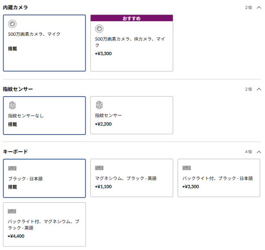Collapse the キーボード section chevron
The width and height of the screenshot is (265, 250).
tap(259, 152)
